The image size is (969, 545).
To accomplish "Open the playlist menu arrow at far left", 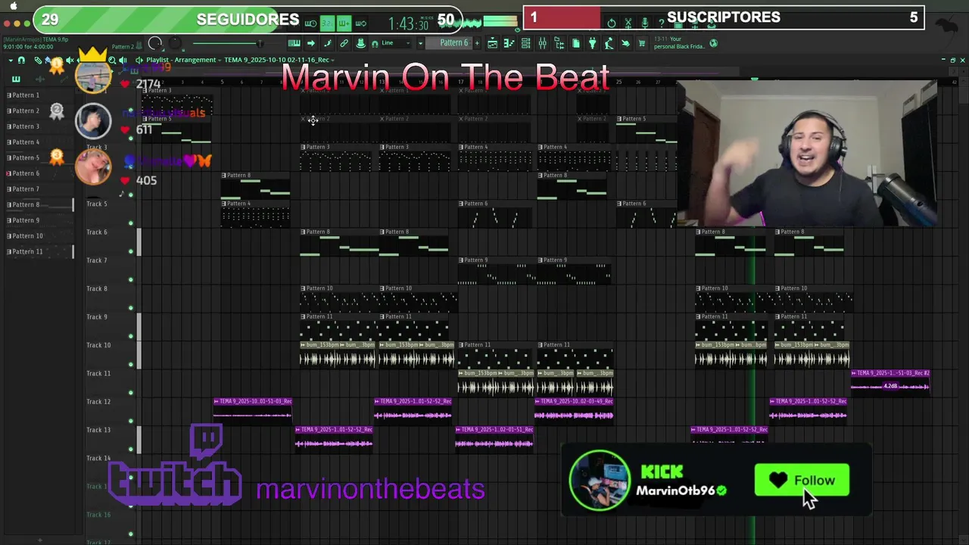I will 11,60.
